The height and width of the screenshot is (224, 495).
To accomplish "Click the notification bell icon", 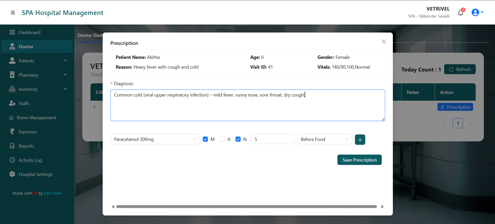I will 460,13.
